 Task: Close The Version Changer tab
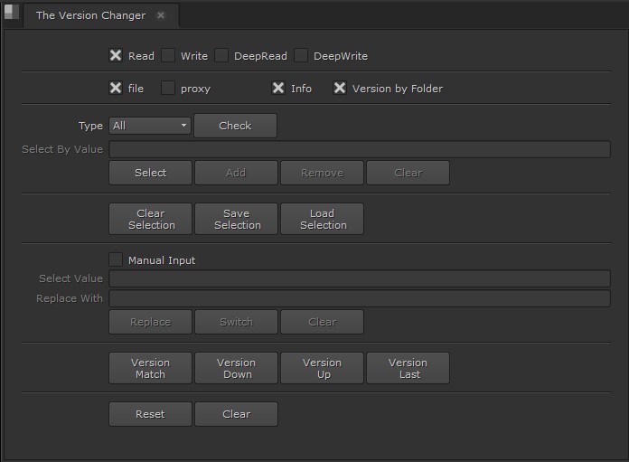click(161, 15)
